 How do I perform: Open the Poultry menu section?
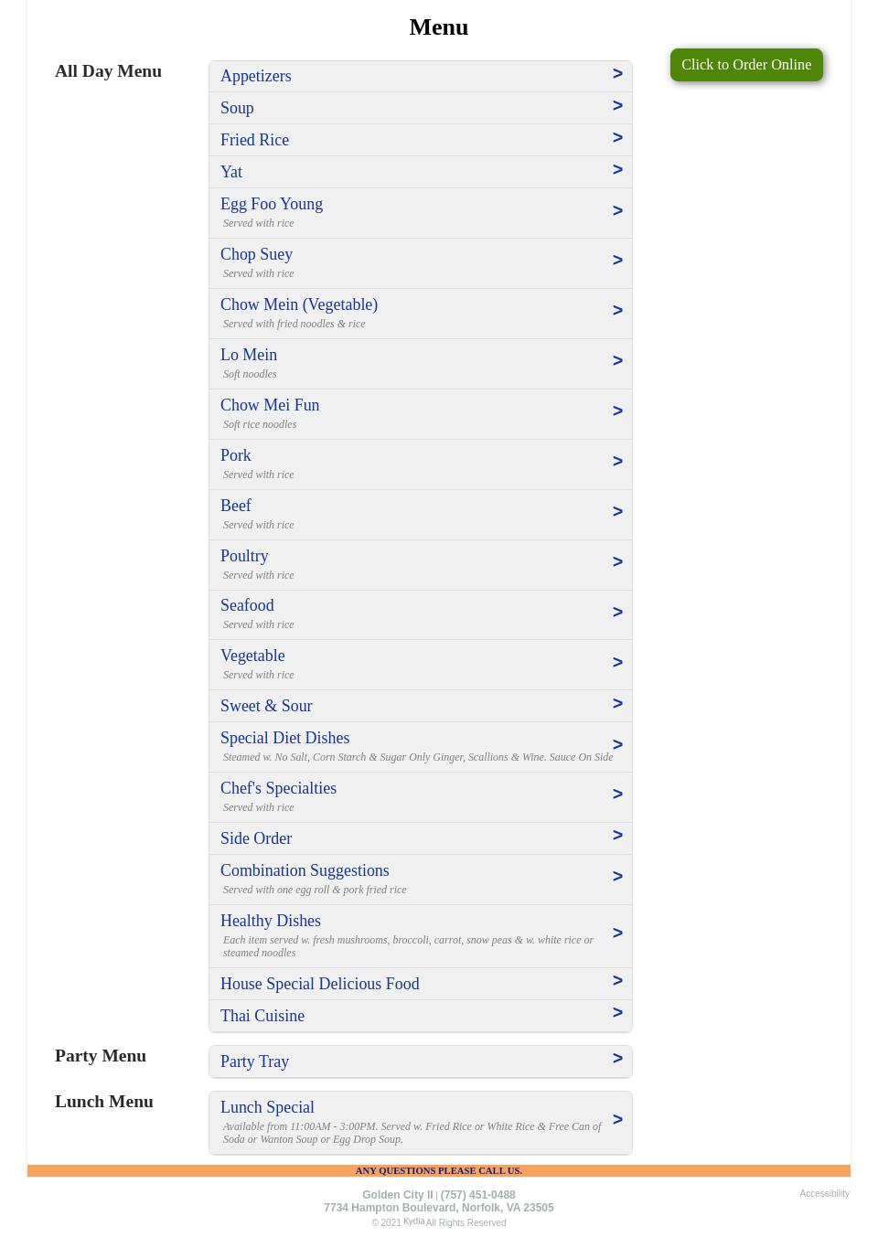(244, 556)
